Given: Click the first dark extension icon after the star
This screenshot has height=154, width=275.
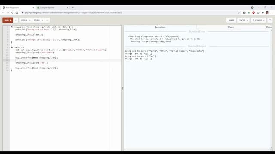Looking at the screenshot, I should [x=244, y=12].
